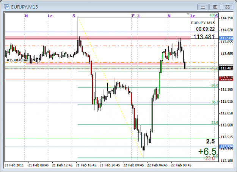Select the yellow dashed Fibonacci trendline
Screen dimensions: 237x172
point(110,87)
